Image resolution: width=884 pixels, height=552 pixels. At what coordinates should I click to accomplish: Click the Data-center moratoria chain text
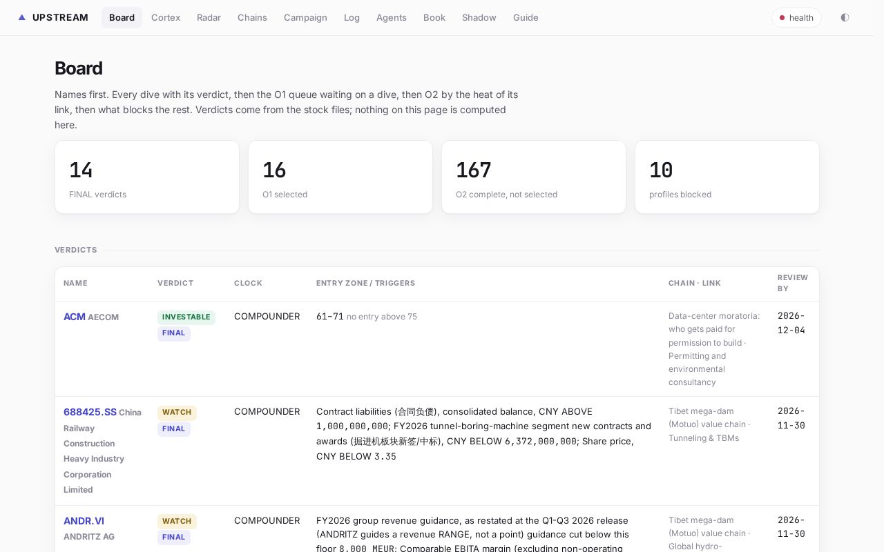click(x=714, y=349)
